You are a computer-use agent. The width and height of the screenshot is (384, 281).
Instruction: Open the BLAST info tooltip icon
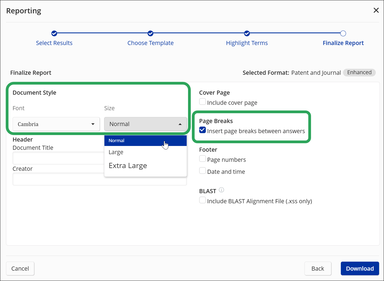tap(221, 190)
